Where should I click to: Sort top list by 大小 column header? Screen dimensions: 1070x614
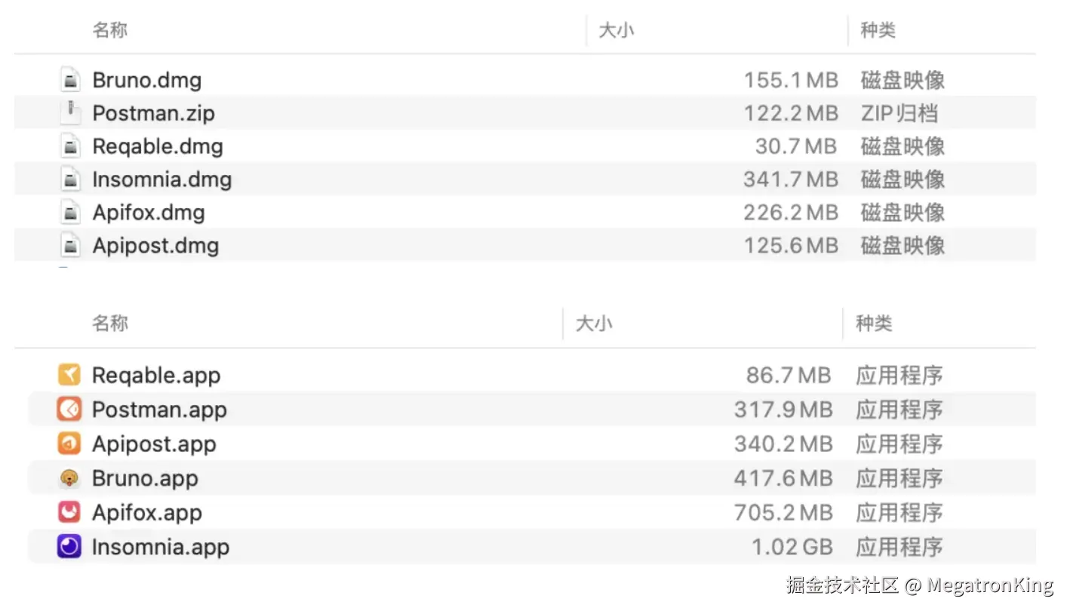(x=616, y=30)
